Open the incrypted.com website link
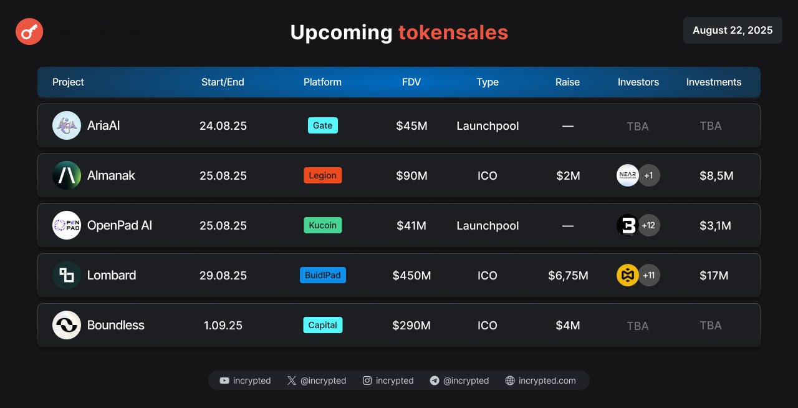The image size is (798, 408). pyautogui.click(x=541, y=381)
